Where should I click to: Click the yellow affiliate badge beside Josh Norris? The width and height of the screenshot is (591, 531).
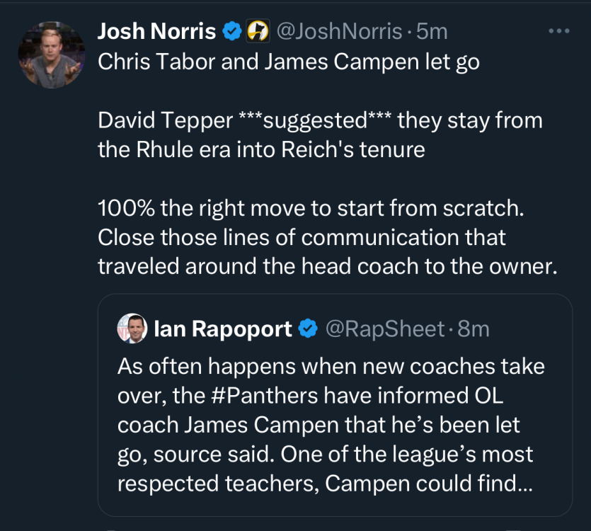click(256, 31)
